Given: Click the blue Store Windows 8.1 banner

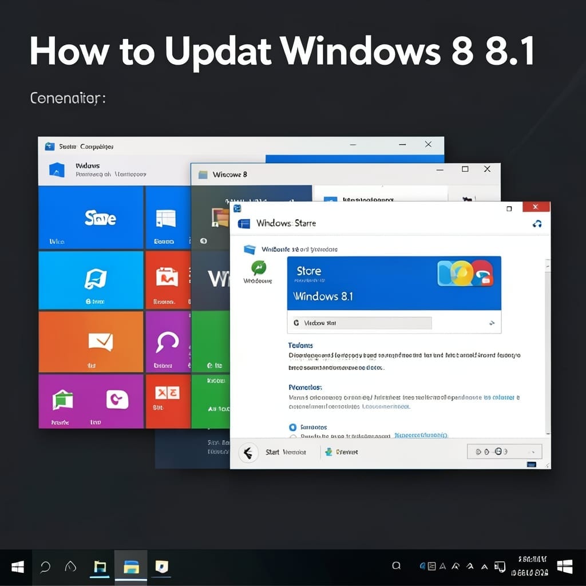Looking at the screenshot, I should click(394, 283).
